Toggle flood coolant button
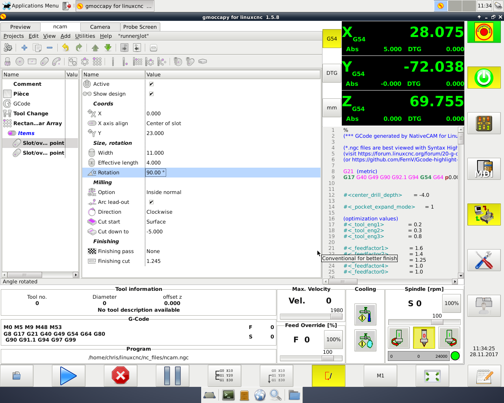 (365, 314)
